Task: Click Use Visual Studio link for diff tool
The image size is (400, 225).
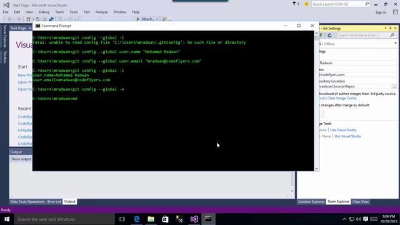Action: [343, 130]
